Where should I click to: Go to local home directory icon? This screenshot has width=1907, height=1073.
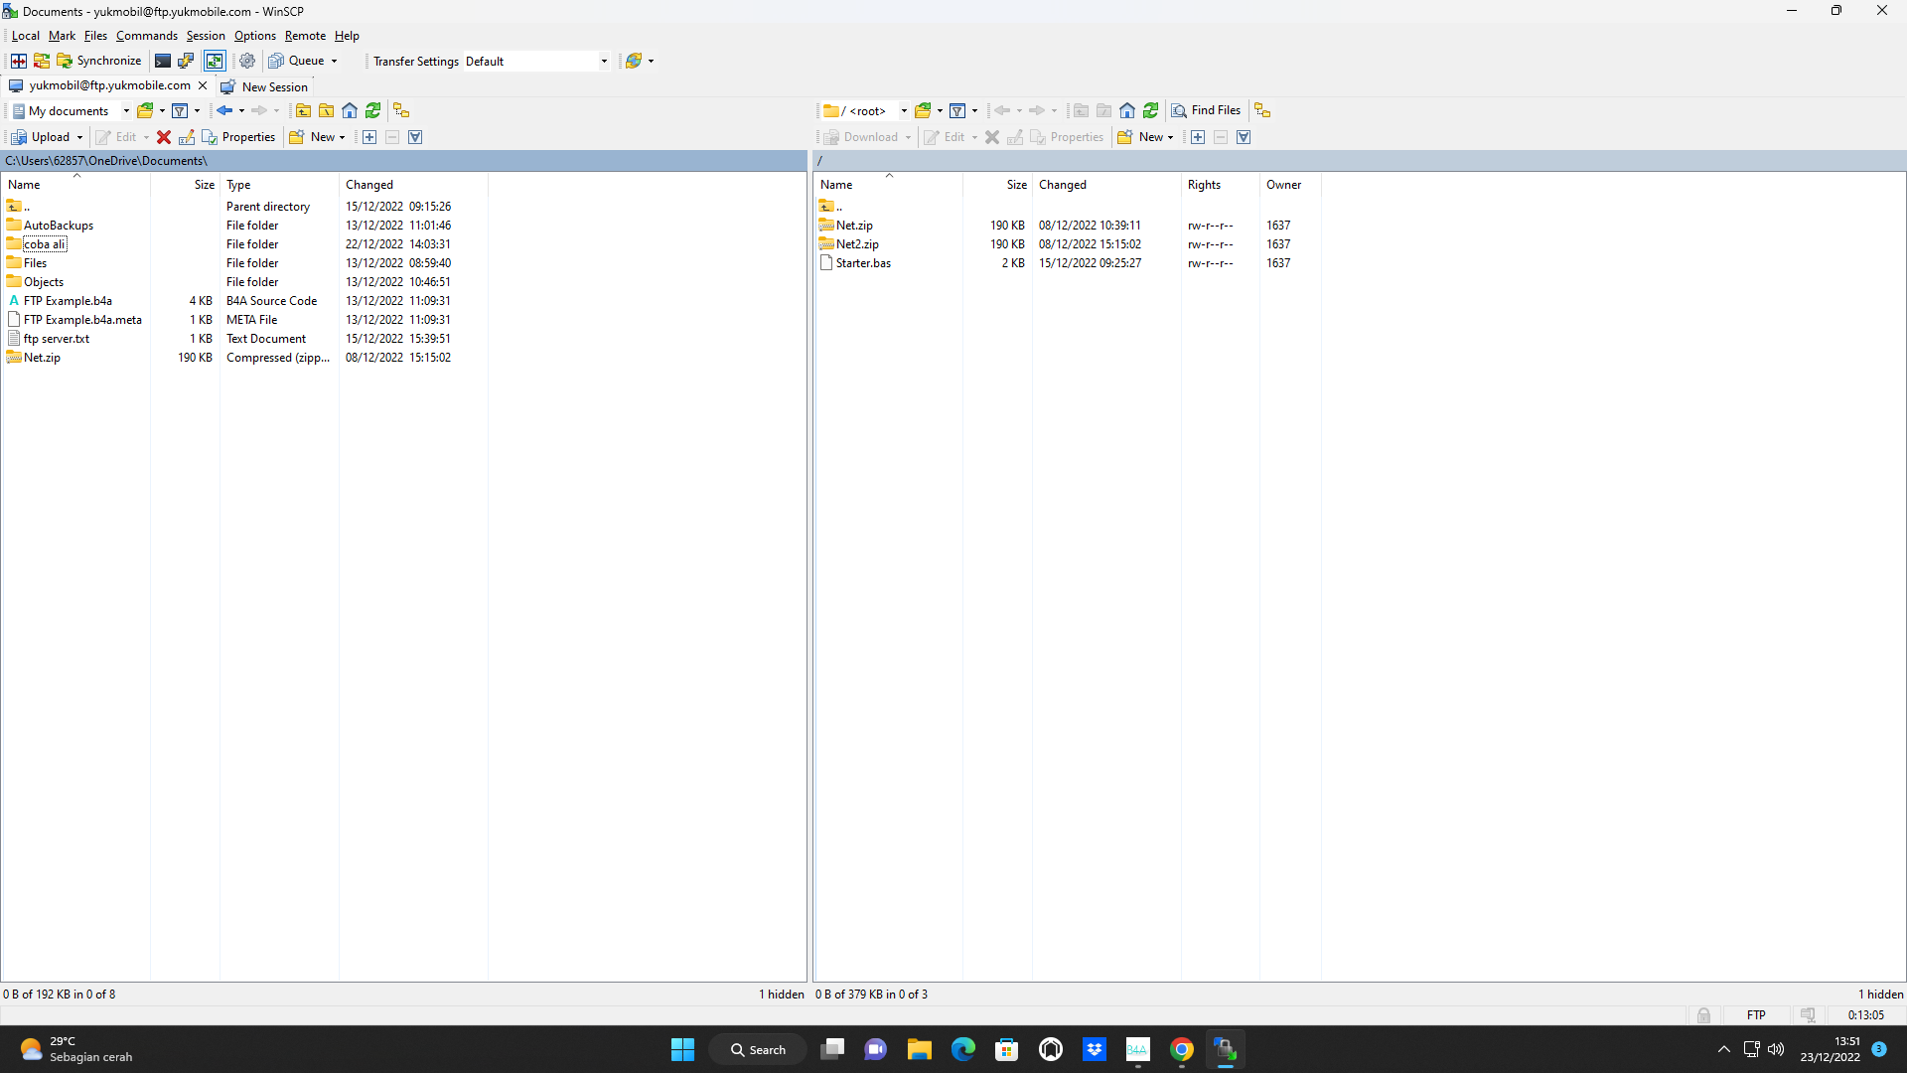(x=350, y=110)
